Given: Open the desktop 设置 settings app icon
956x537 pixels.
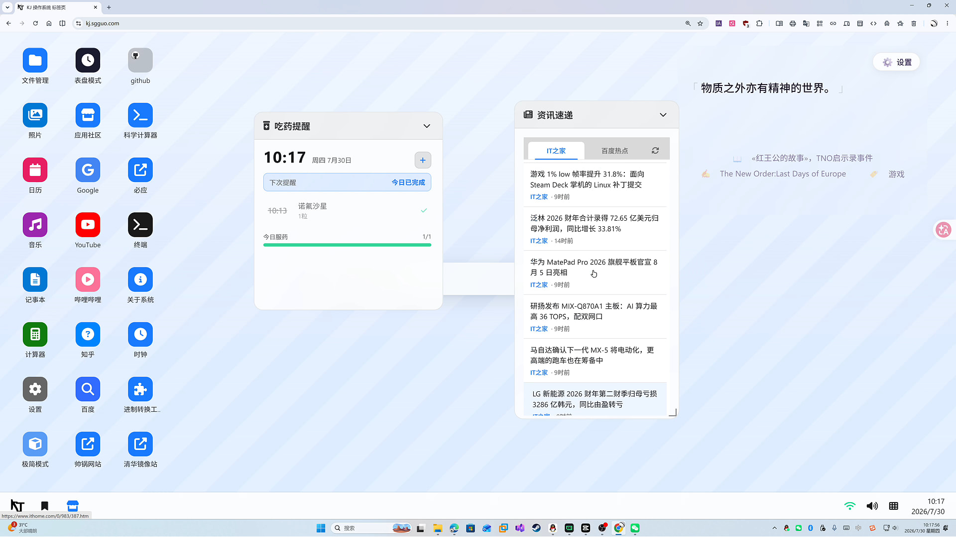Looking at the screenshot, I should 35,389.
